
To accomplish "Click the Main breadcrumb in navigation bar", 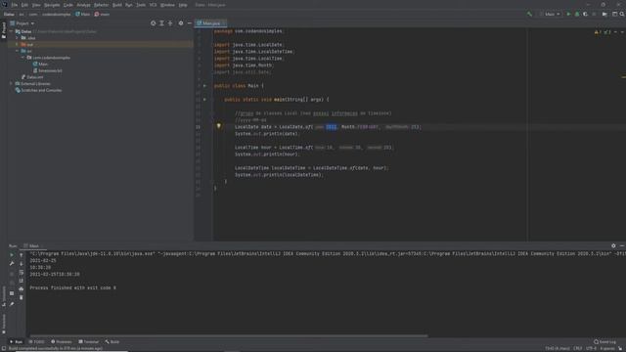I will coord(82,14).
